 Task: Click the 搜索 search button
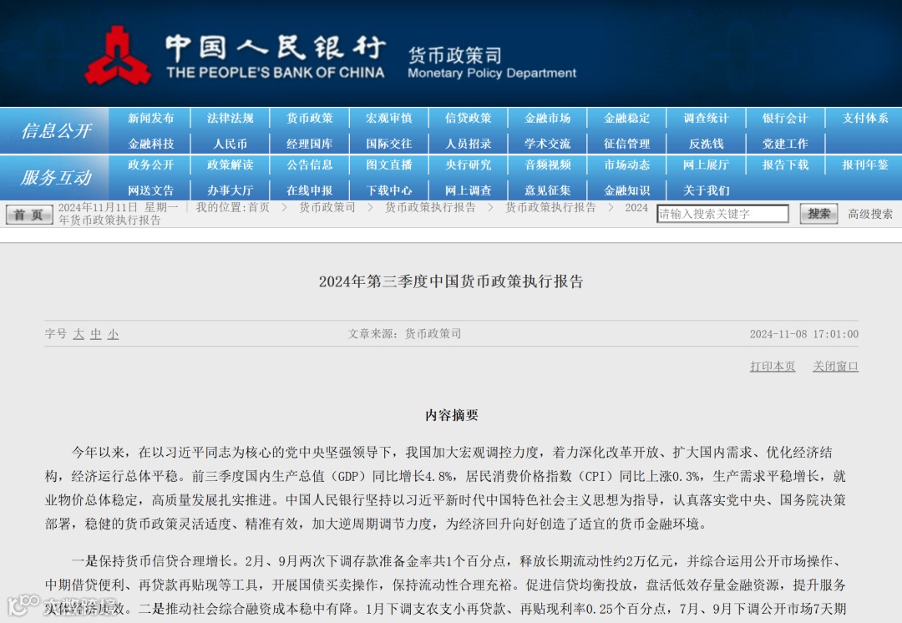click(818, 214)
